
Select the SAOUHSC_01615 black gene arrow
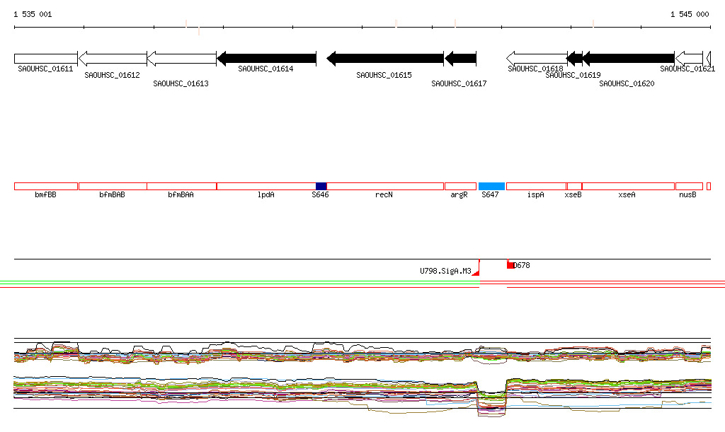coord(385,59)
